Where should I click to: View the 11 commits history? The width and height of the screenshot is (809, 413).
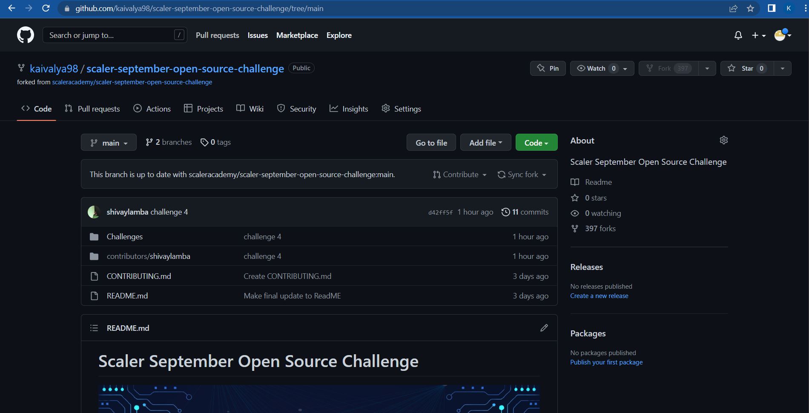click(x=525, y=212)
